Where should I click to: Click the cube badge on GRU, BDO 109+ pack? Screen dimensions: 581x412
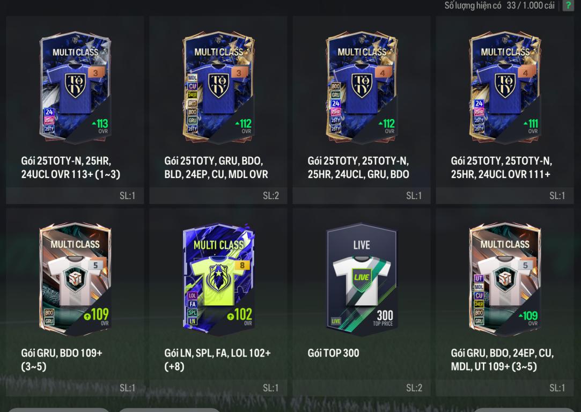75,278
